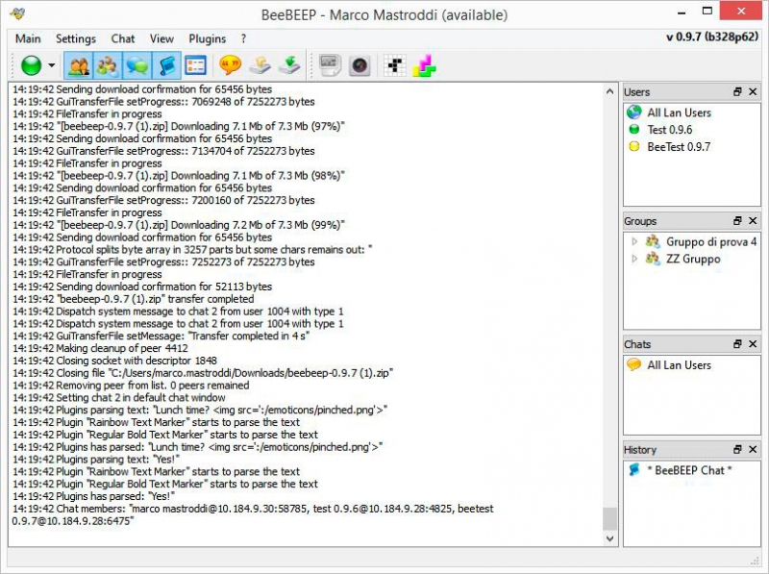Click log line "transfer completed"
Image resolution: width=769 pixels, height=574 pixels.
[134, 299]
